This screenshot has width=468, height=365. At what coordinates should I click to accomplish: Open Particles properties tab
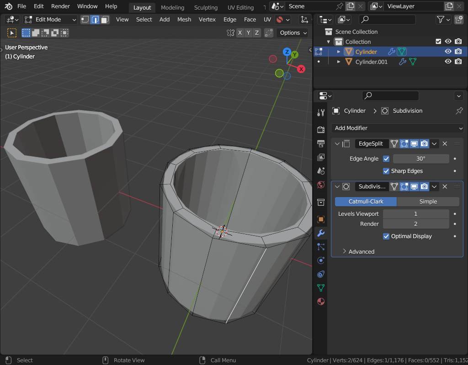321,247
